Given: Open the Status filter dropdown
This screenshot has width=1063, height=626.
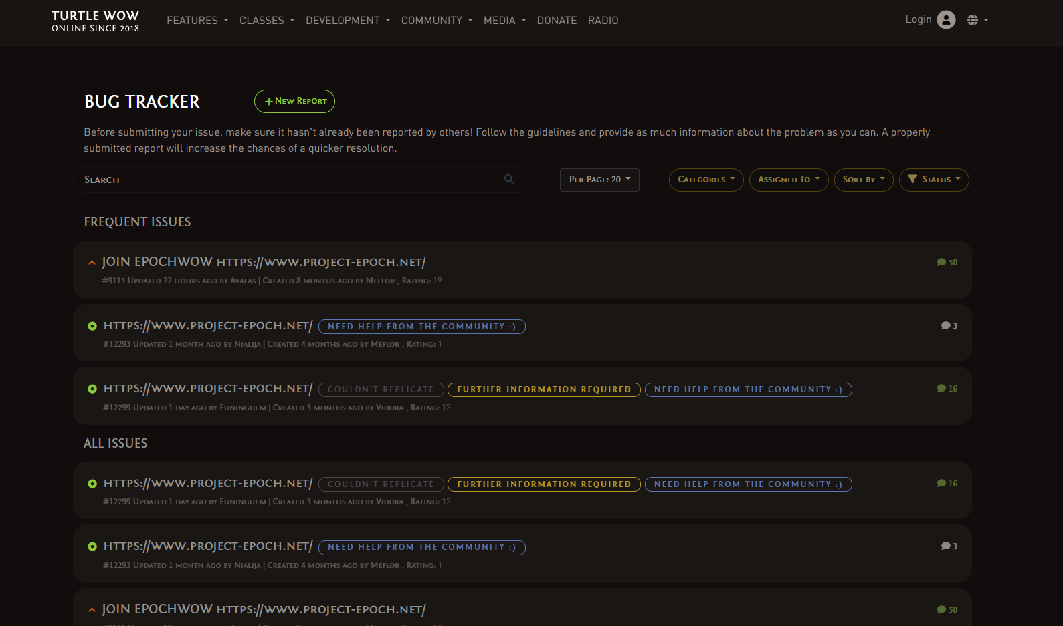Looking at the screenshot, I should tap(934, 180).
